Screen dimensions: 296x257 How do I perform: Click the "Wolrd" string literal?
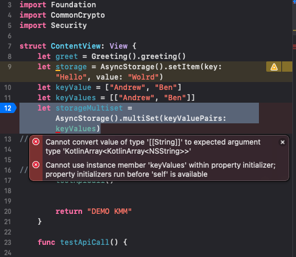[x=143, y=77]
